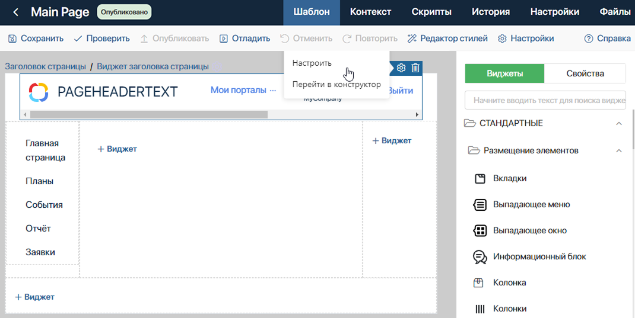Click Опубликовать in the toolbar

pyautogui.click(x=174, y=38)
